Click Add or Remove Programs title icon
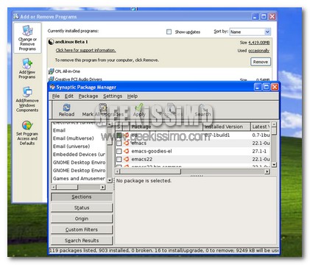This screenshot has width=310, height=265. point(16,16)
